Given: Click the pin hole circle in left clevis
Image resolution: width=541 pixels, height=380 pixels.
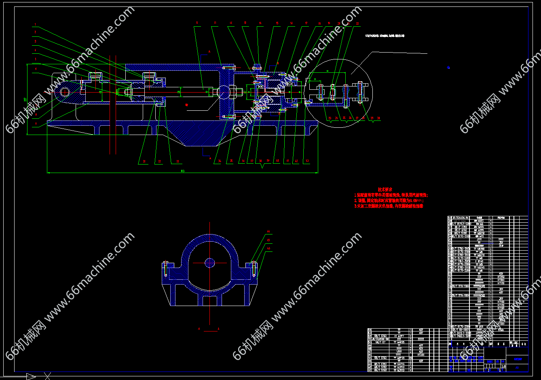Looking at the screenshot, I should pyautogui.click(x=65, y=92).
